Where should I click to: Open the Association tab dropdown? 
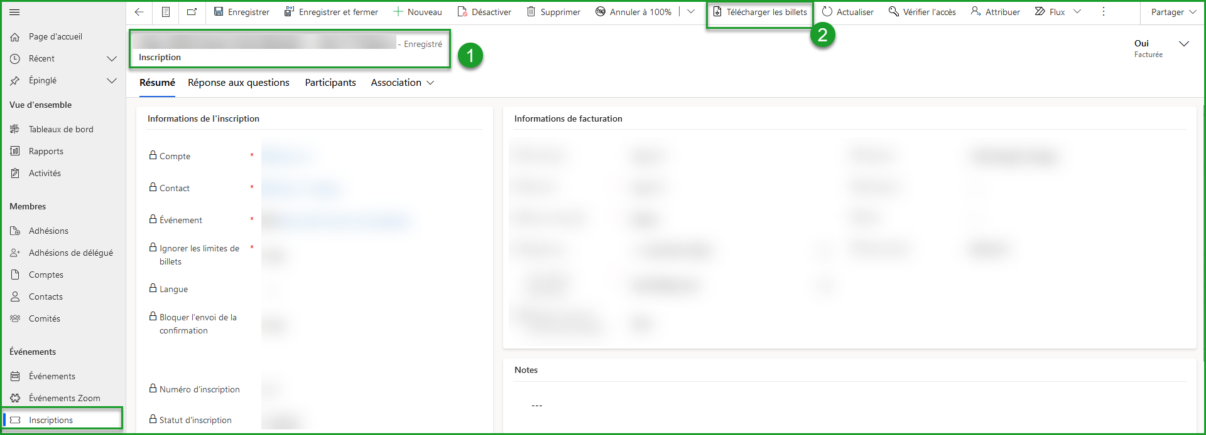pos(402,83)
